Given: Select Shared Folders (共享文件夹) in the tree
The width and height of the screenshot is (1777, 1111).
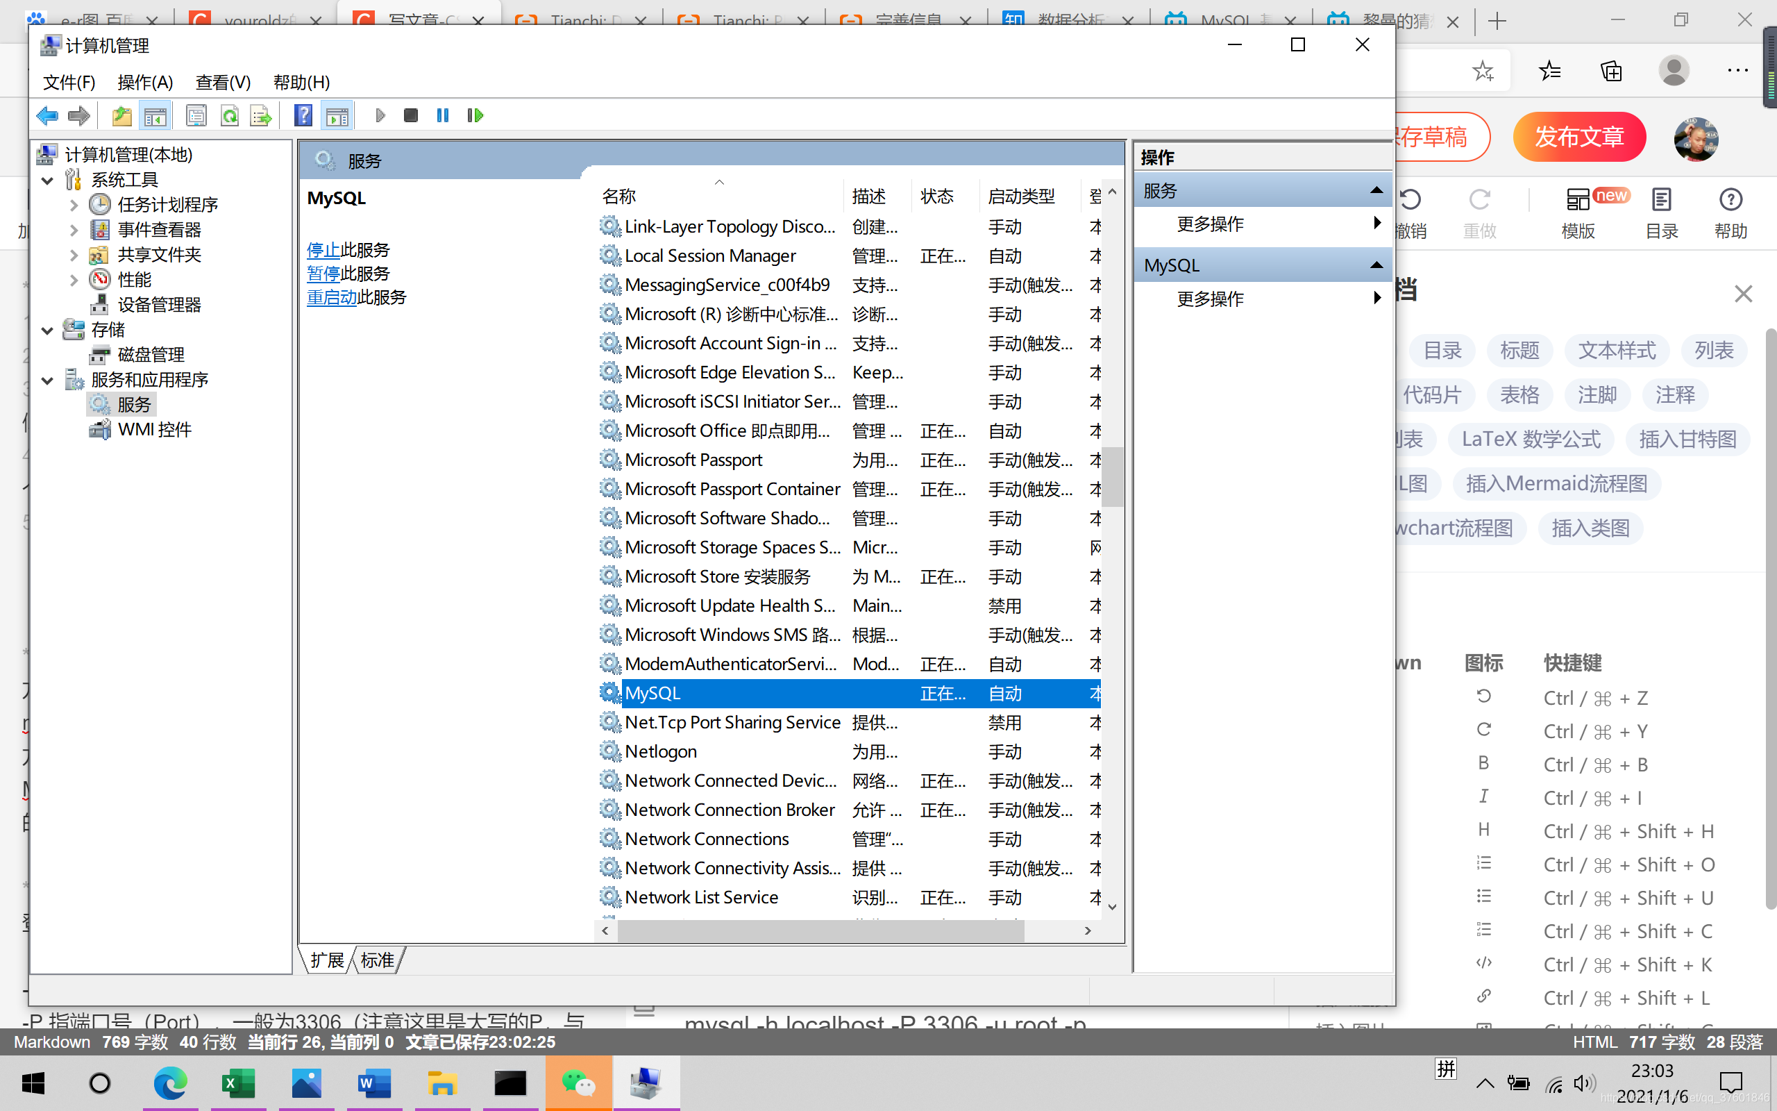Looking at the screenshot, I should [x=160, y=254].
